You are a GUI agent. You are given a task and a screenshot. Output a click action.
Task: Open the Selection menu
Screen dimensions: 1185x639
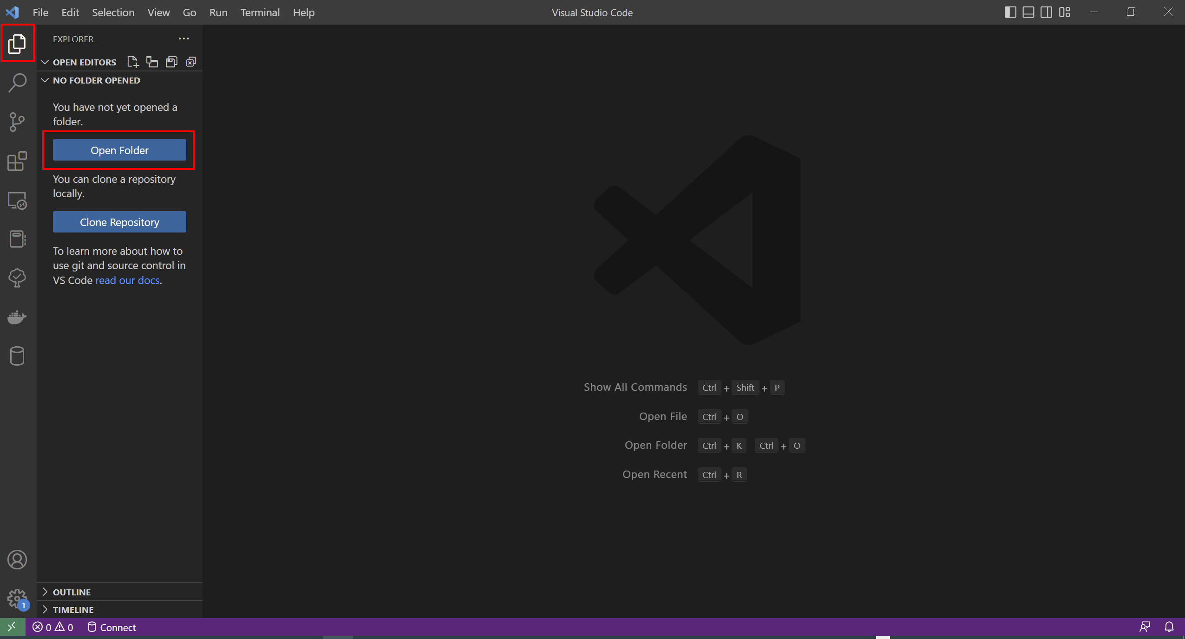[x=113, y=13]
